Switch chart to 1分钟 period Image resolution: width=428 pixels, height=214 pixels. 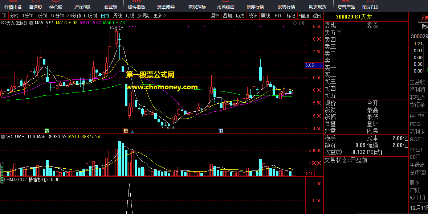tap(28, 16)
